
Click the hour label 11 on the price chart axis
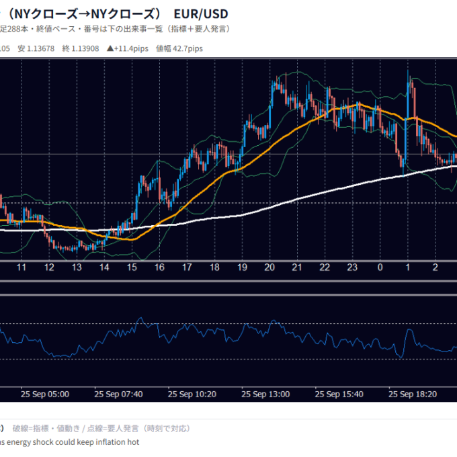point(22,267)
